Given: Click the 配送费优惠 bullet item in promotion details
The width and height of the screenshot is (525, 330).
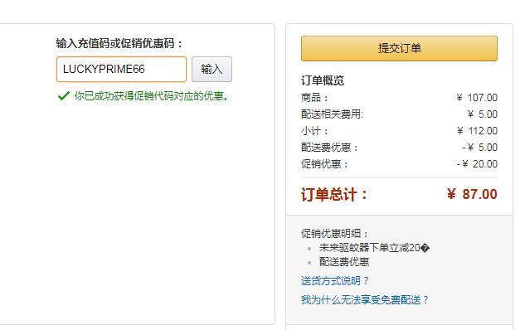Looking at the screenshot, I should [344, 262].
